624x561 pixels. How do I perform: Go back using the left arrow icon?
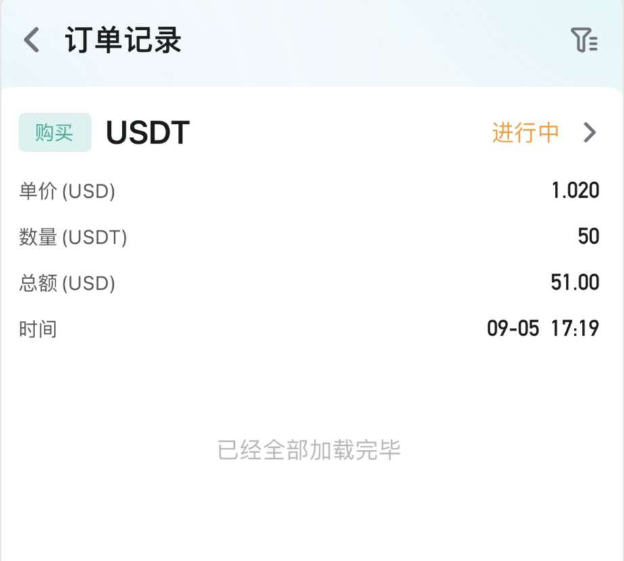[x=31, y=40]
